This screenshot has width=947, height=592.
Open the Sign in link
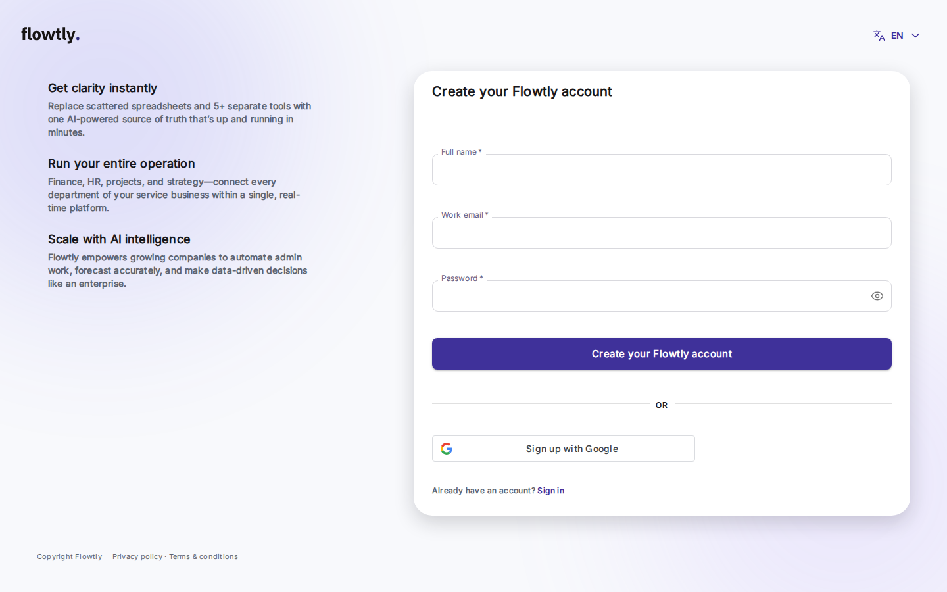pyautogui.click(x=550, y=491)
